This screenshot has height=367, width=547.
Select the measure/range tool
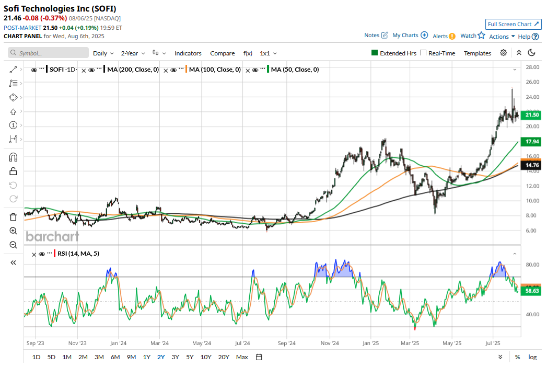point(13,140)
